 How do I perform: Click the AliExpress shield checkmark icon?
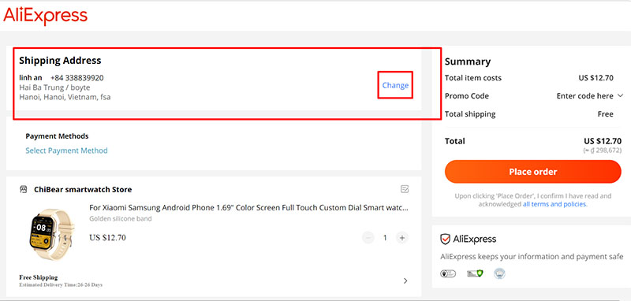(x=445, y=240)
